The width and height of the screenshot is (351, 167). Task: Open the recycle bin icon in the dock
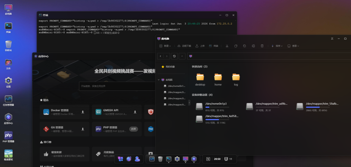[x=160, y=159]
